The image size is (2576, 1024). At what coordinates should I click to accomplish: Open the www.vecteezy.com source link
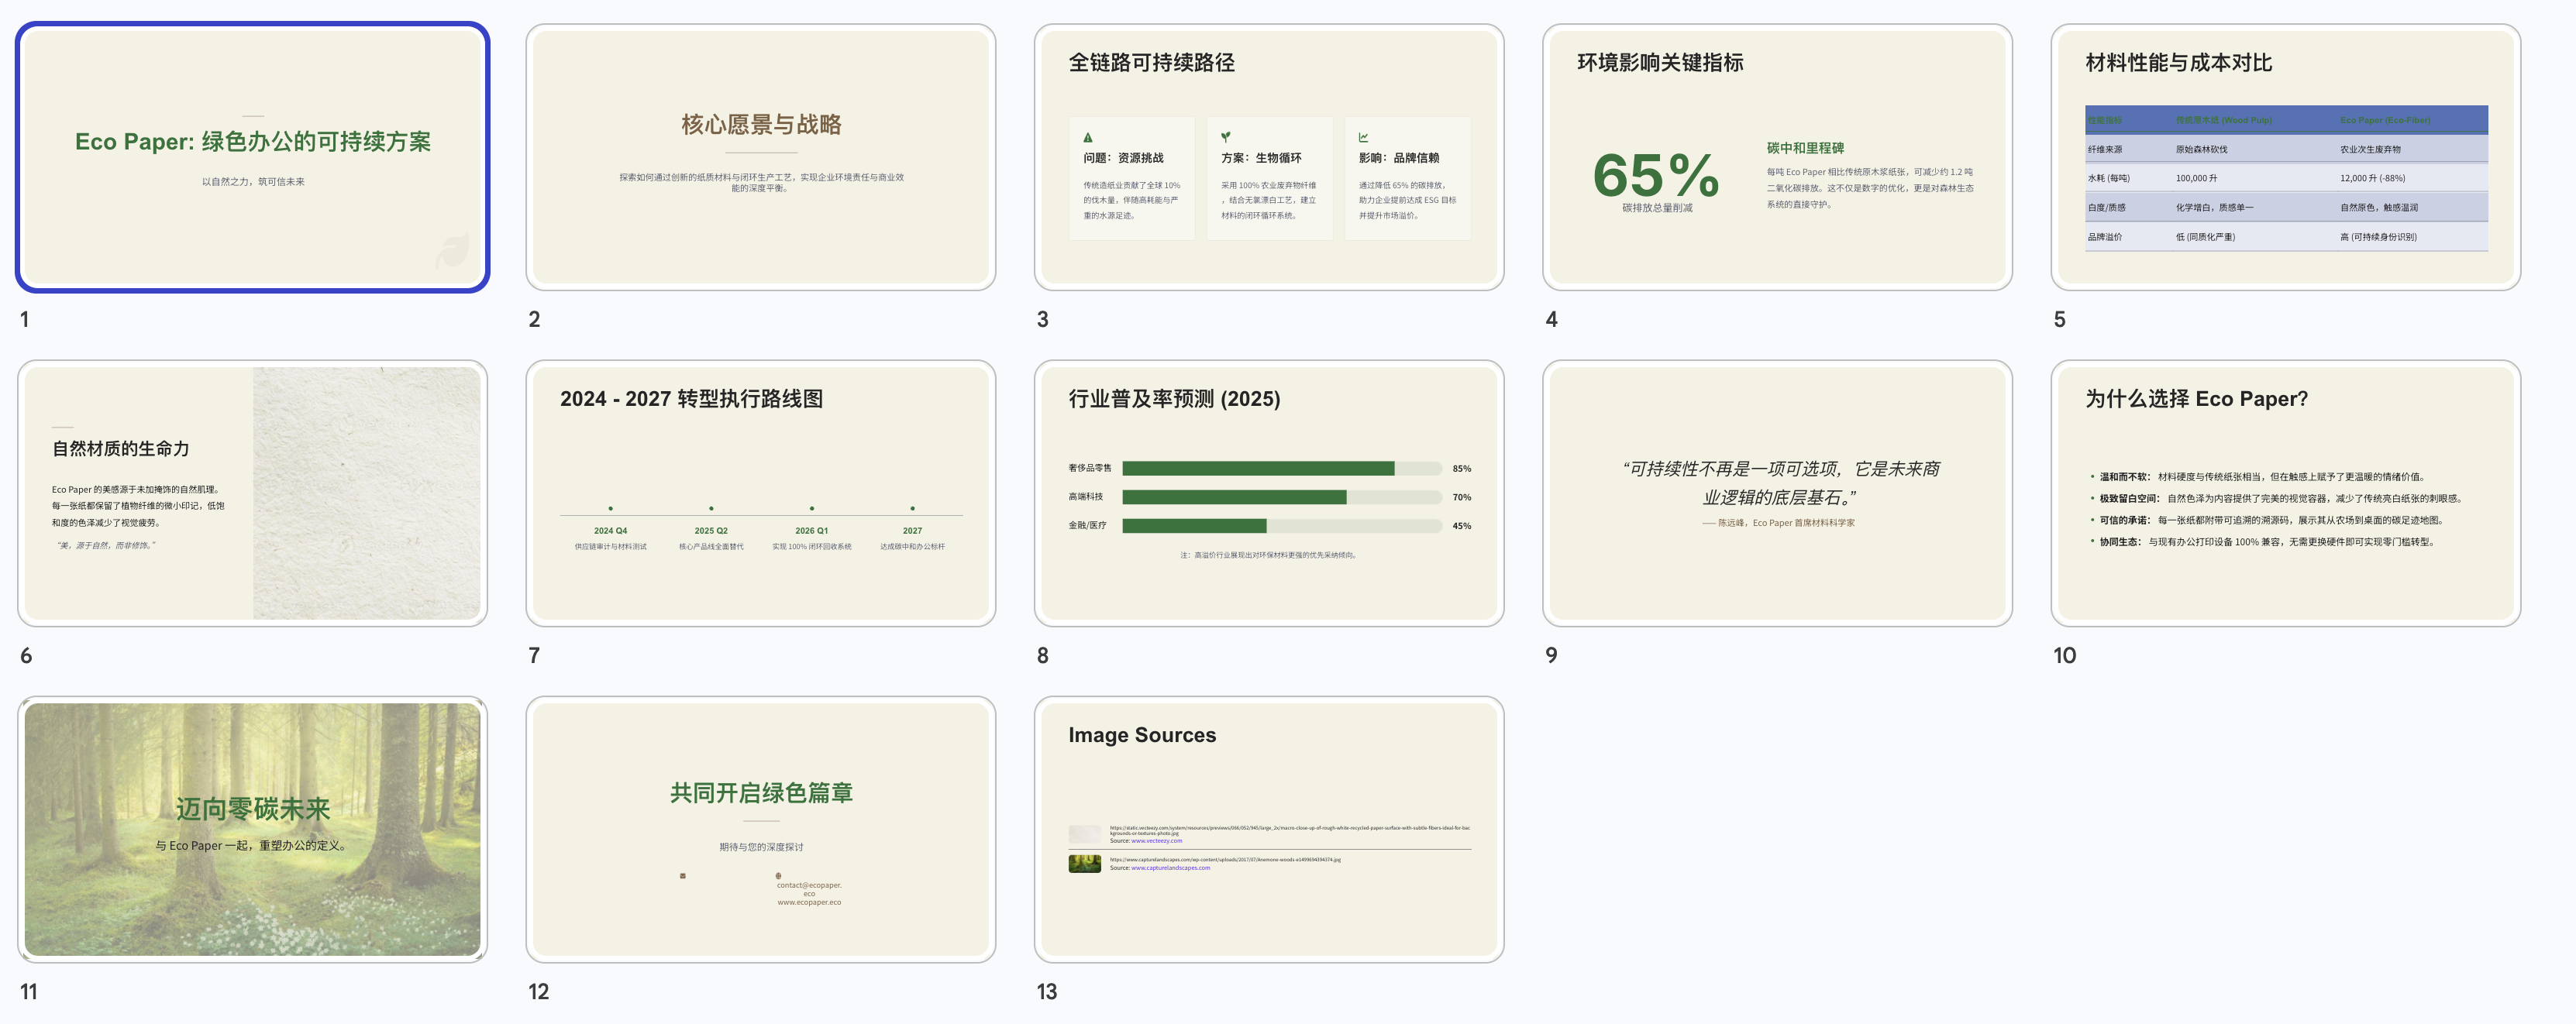click(x=1156, y=841)
